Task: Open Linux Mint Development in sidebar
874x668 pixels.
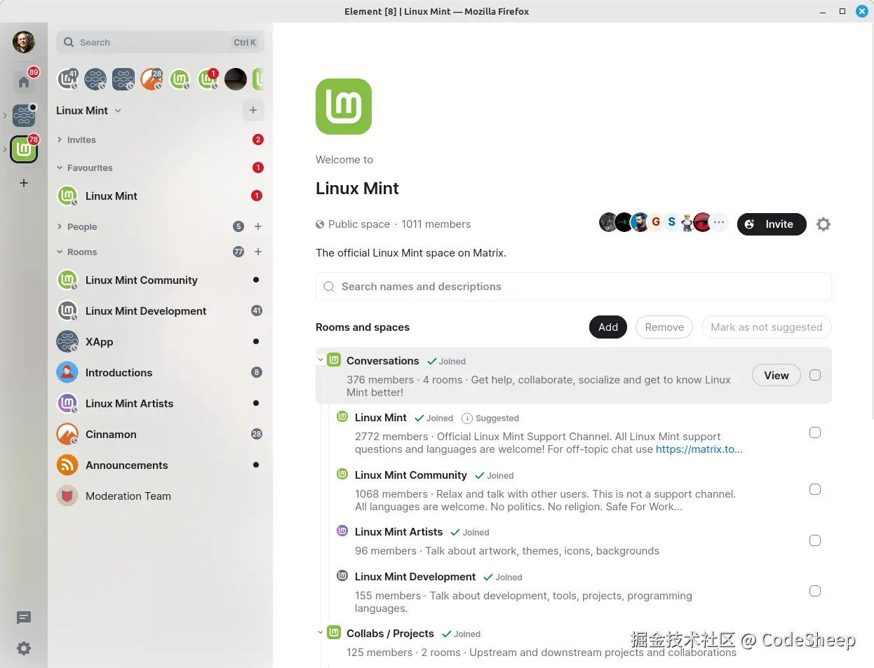Action: [160, 311]
